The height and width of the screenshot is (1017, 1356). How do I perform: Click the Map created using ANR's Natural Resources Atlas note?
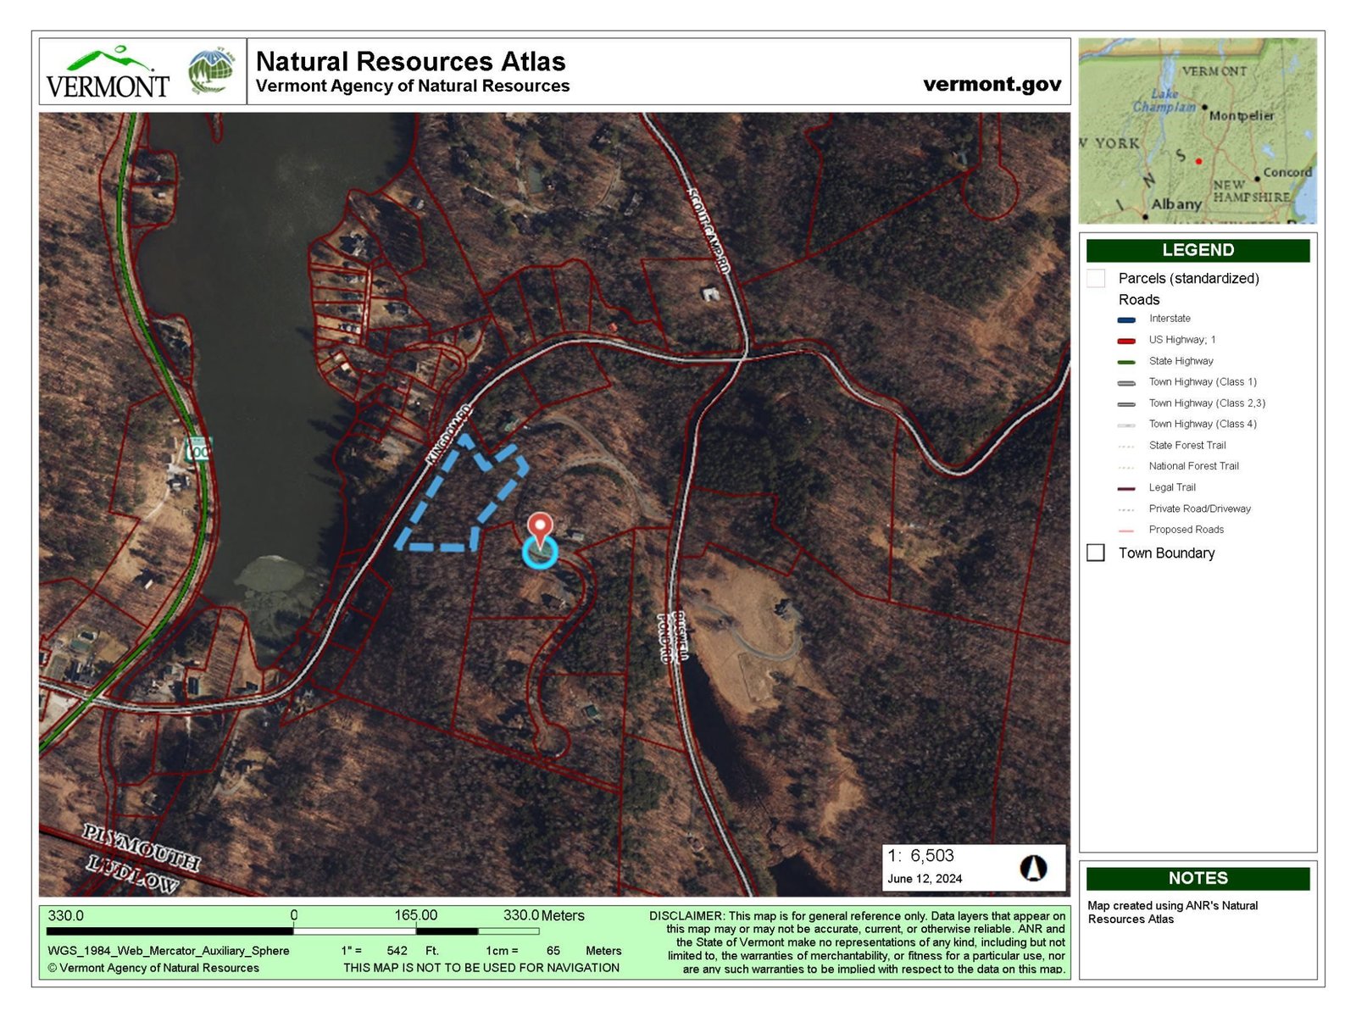(1173, 913)
